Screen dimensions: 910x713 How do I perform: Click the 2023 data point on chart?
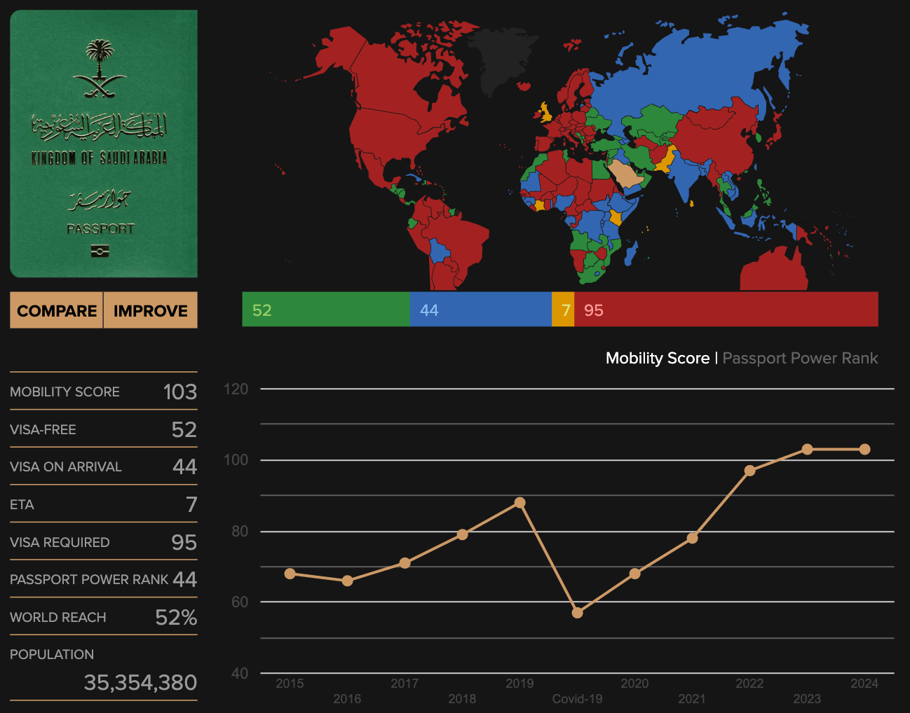[x=807, y=449]
